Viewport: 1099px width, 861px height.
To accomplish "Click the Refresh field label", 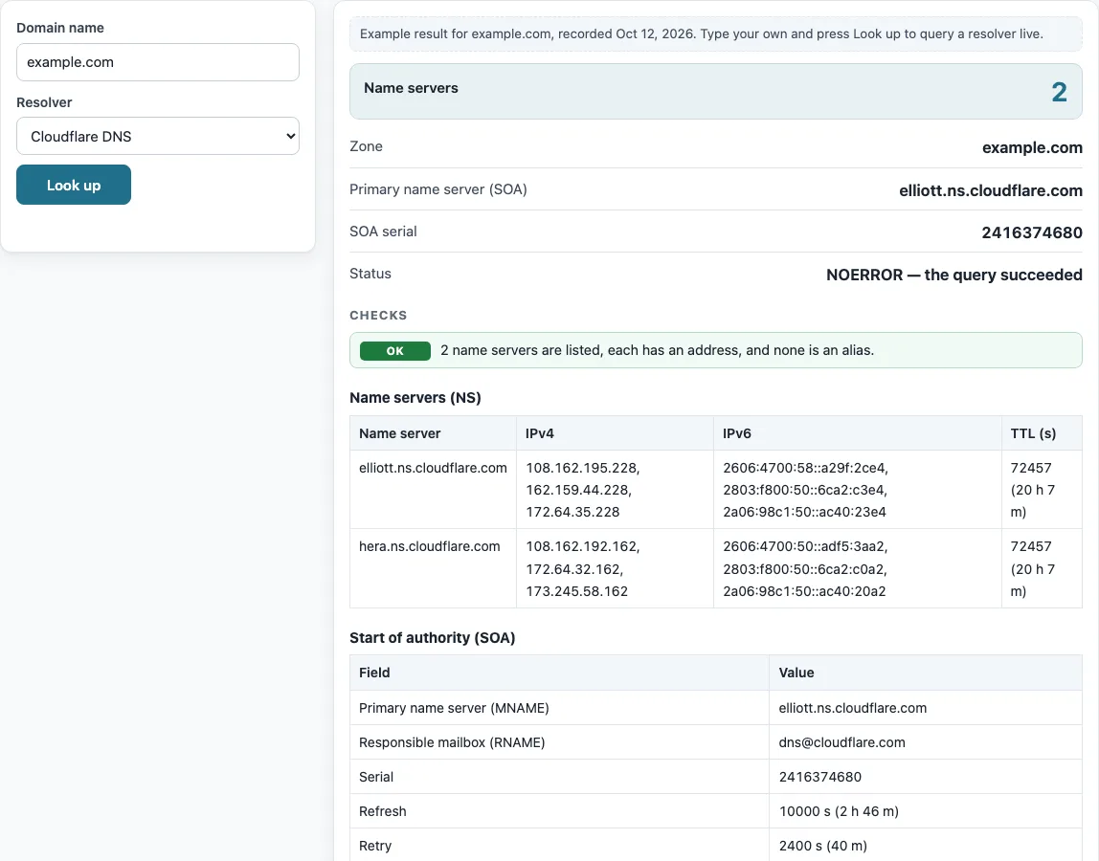I will coord(382,811).
